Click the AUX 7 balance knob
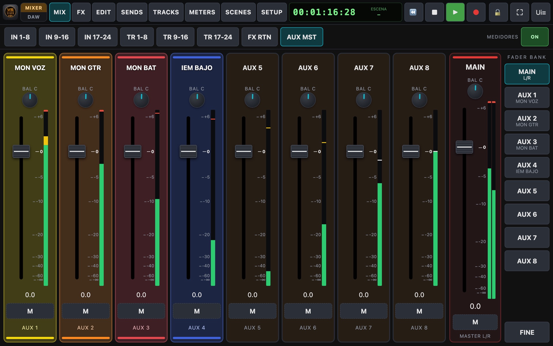553x346 pixels. (364, 100)
